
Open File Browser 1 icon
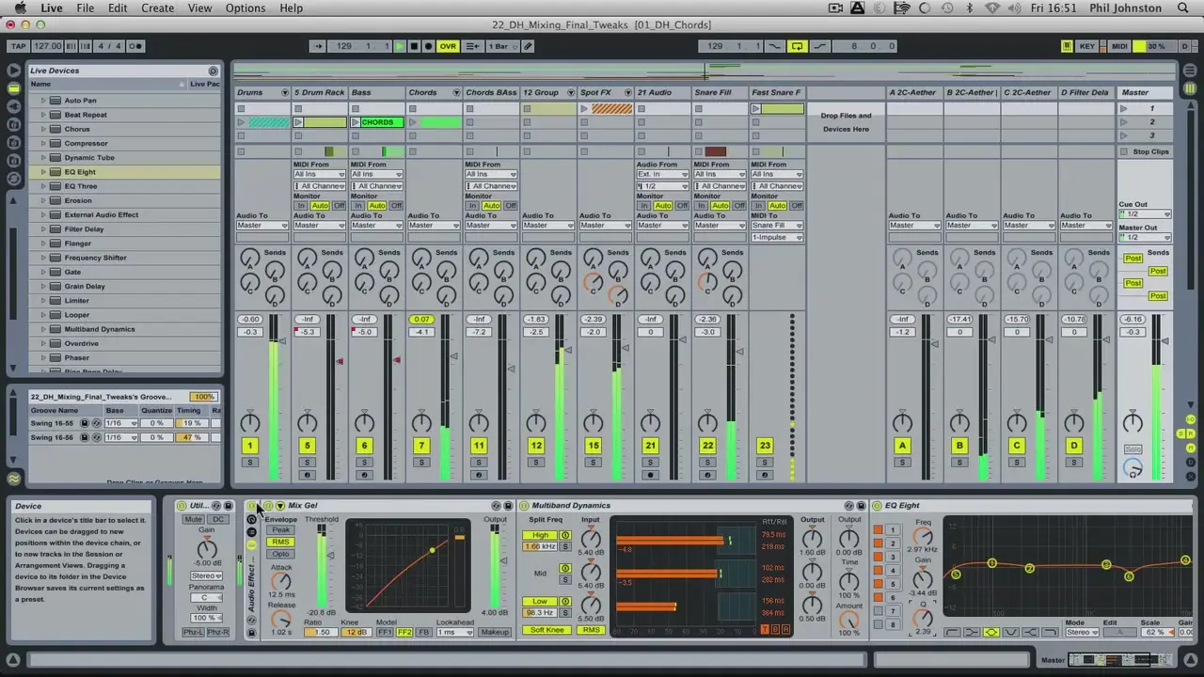pos(13,124)
